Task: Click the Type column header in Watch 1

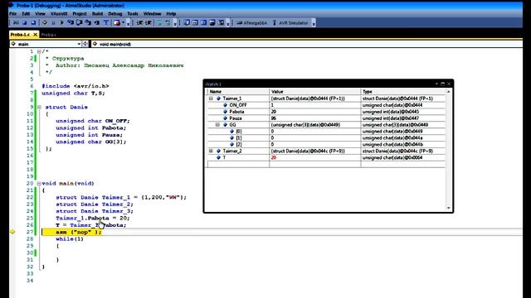Action: point(403,92)
